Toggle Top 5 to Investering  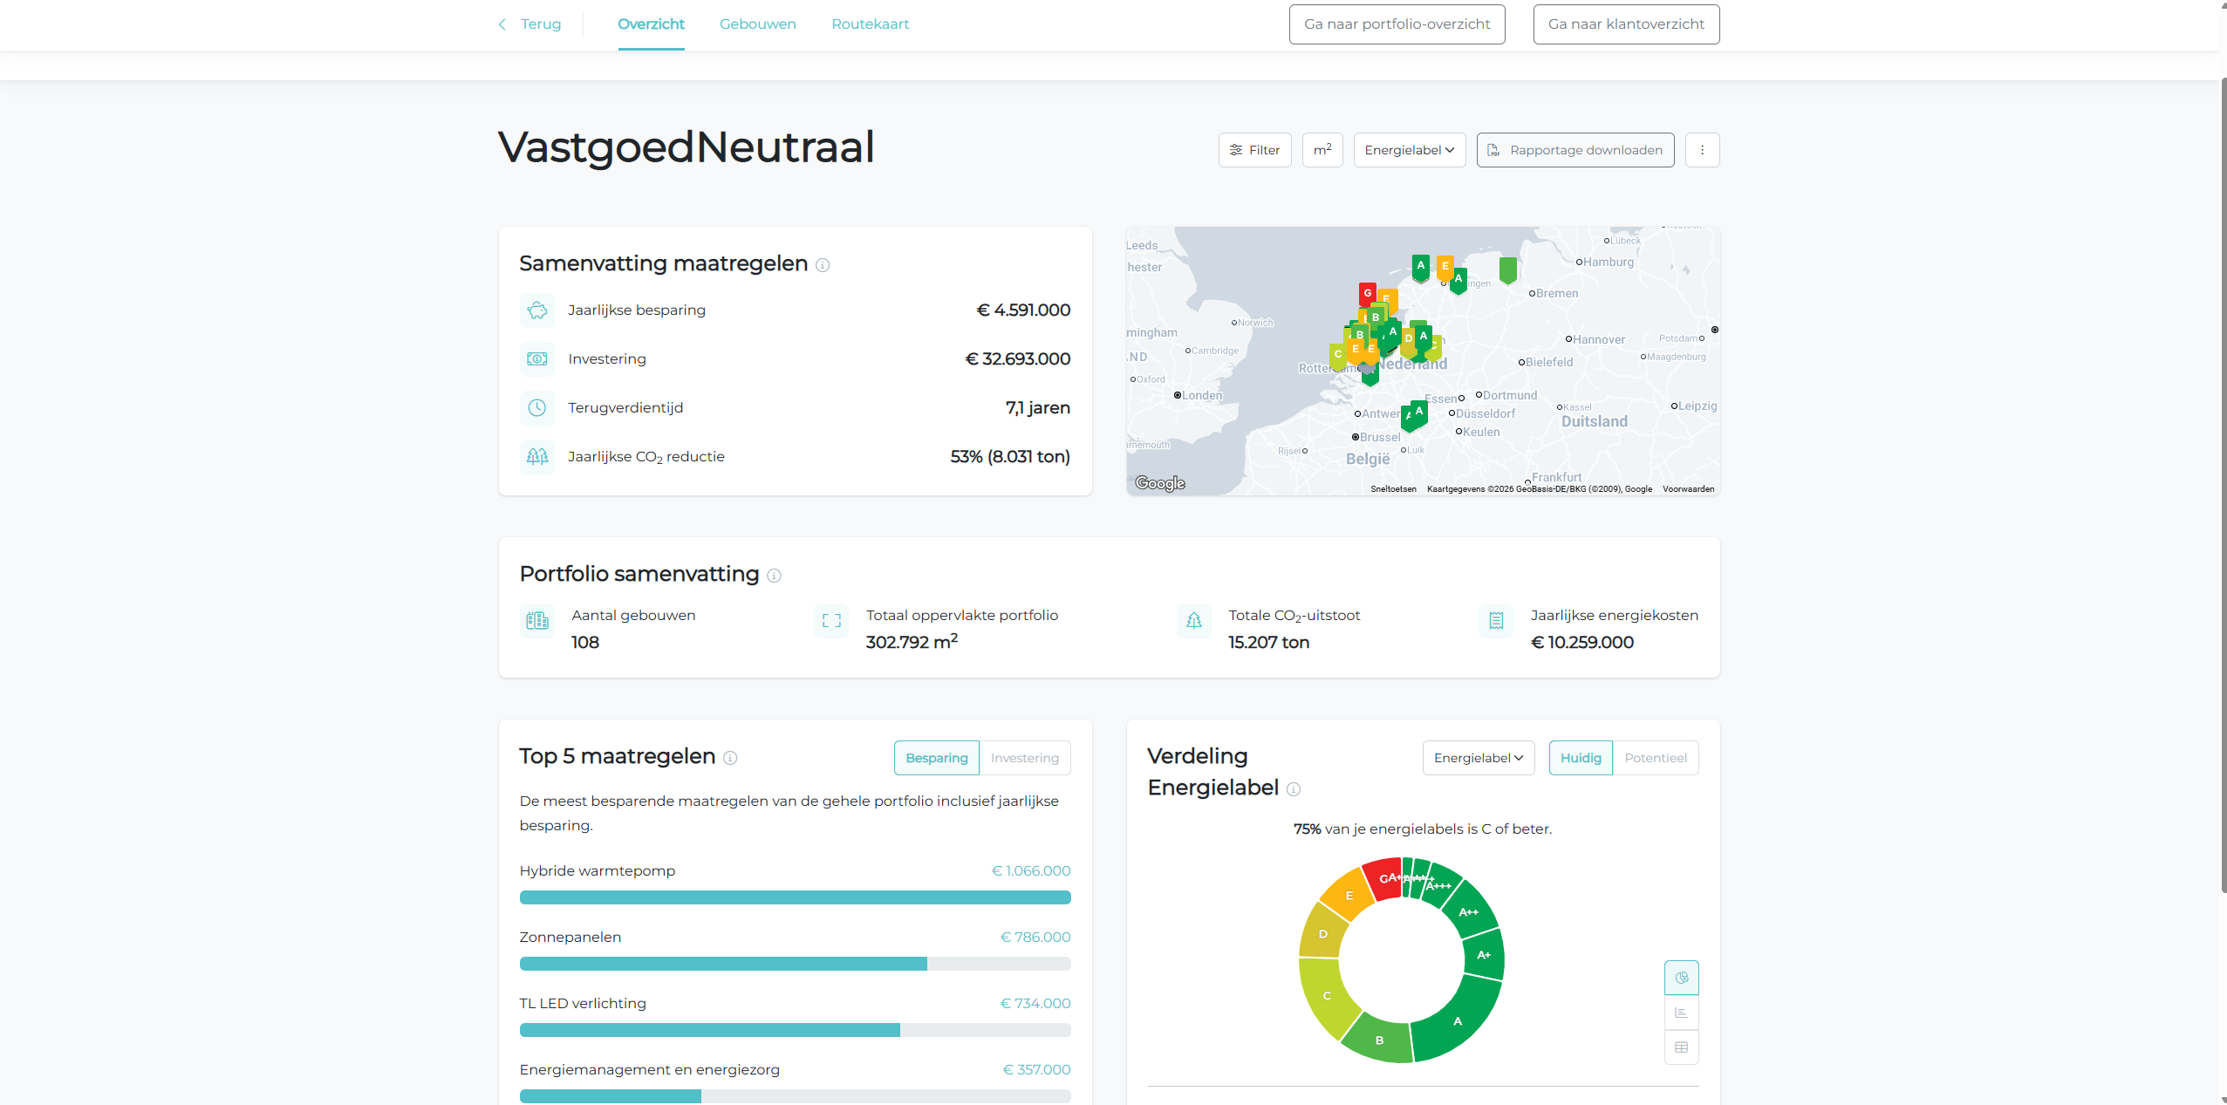pos(1024,758)
